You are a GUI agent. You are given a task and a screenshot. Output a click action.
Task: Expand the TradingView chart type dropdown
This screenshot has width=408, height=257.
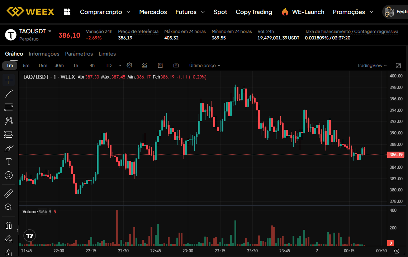click(x=372, y=66)
